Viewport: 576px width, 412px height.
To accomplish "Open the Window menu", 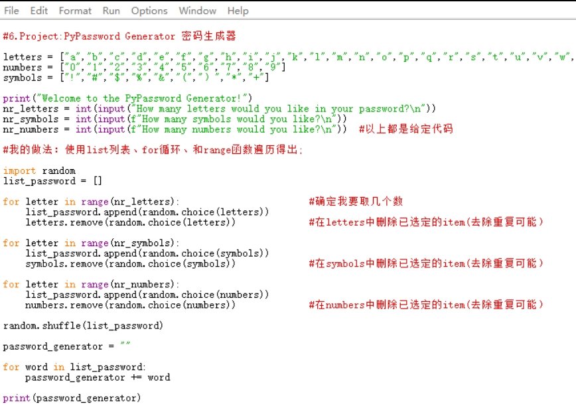I will tap(198, 11).
